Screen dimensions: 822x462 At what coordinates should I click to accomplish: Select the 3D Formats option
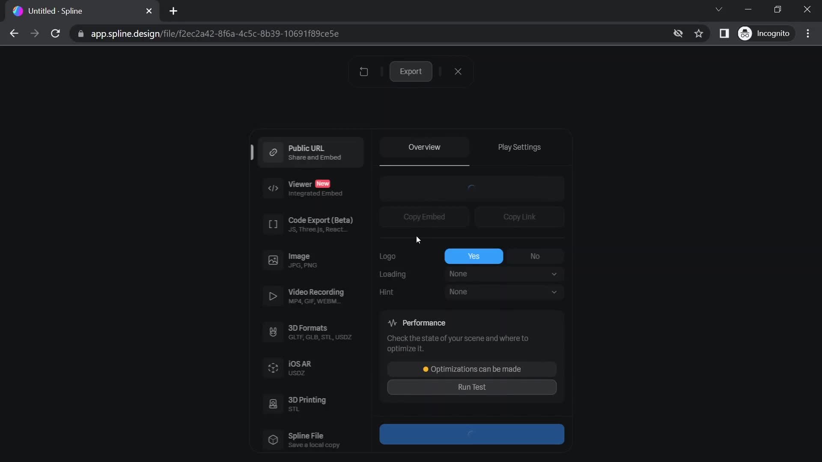pyautogui.click(x=311, y=332)
